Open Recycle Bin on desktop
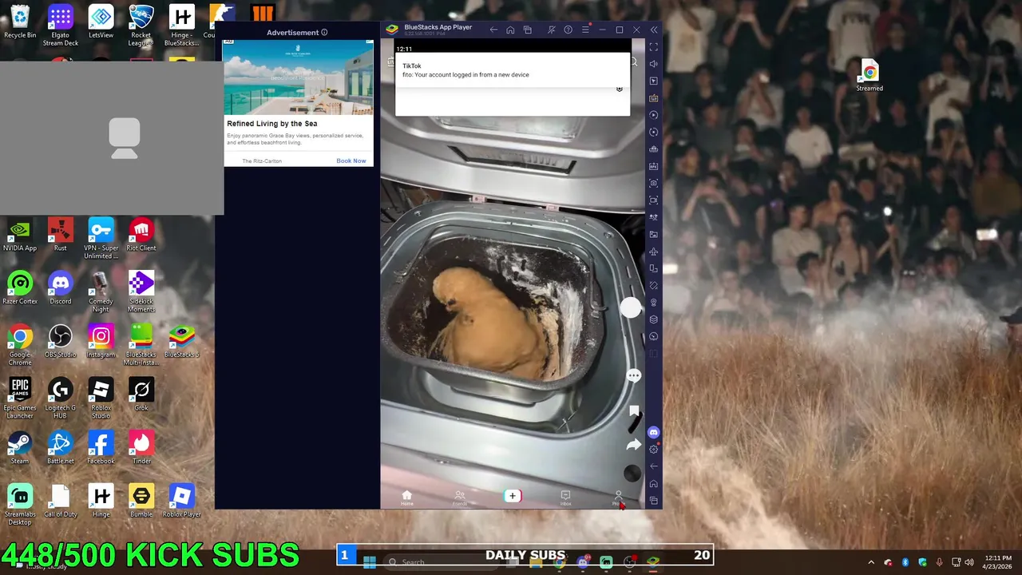This screenshot has height=575, width=1022. (20, 22)
